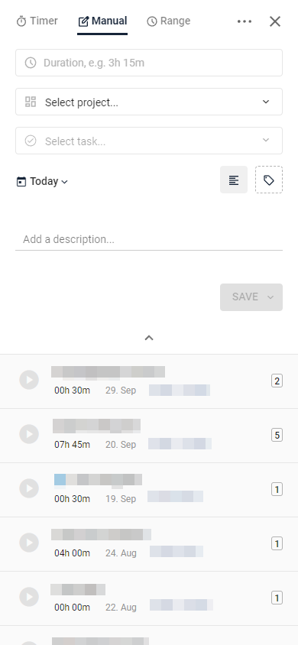Start timer for the 19. Sep entry
Viewport: 298px width, 645px height.
[29, 488]
